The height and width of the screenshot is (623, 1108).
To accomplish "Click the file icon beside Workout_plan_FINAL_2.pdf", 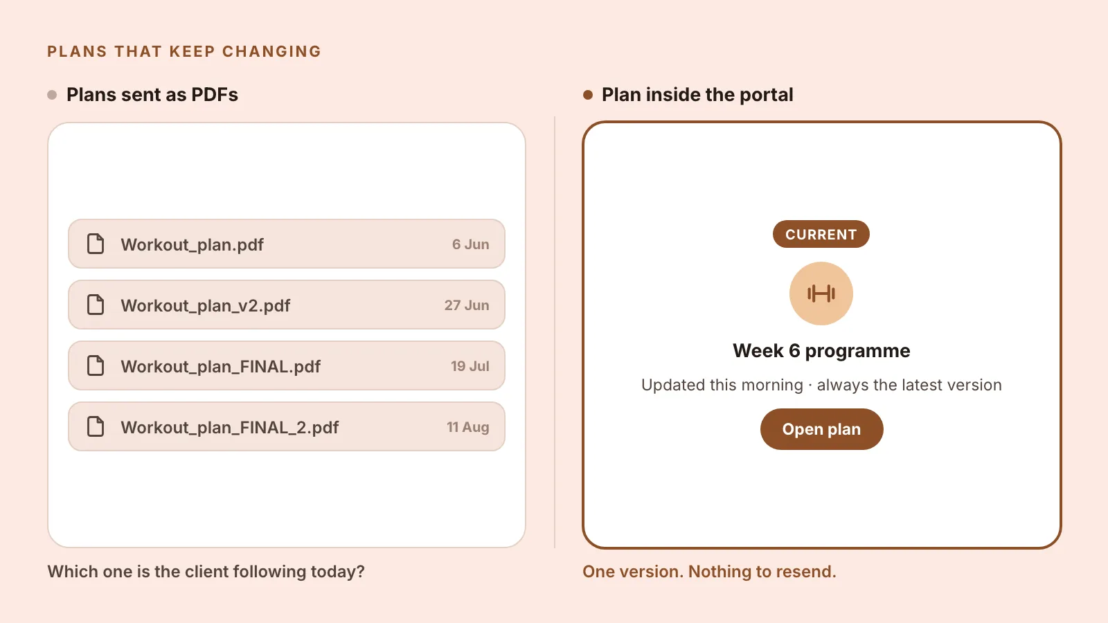I will pos(96,426).
